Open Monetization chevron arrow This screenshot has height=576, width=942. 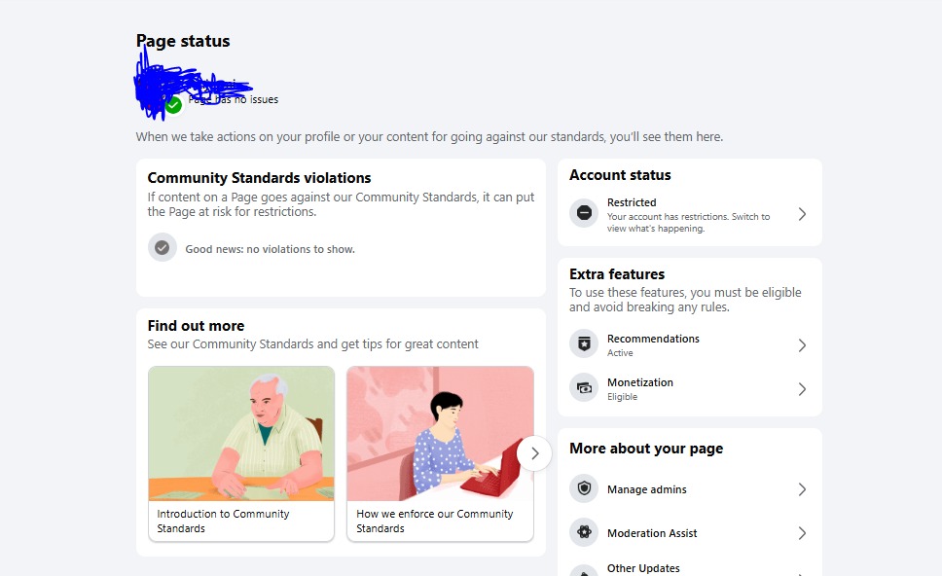[802, 388]
